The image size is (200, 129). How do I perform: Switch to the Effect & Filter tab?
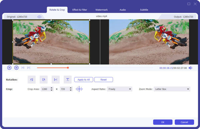point(80,10)
